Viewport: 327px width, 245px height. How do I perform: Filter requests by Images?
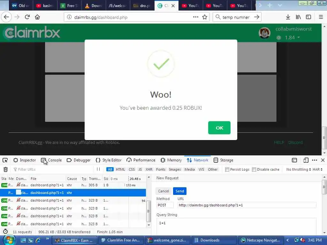pyautogui.click(x=175, y=169)
